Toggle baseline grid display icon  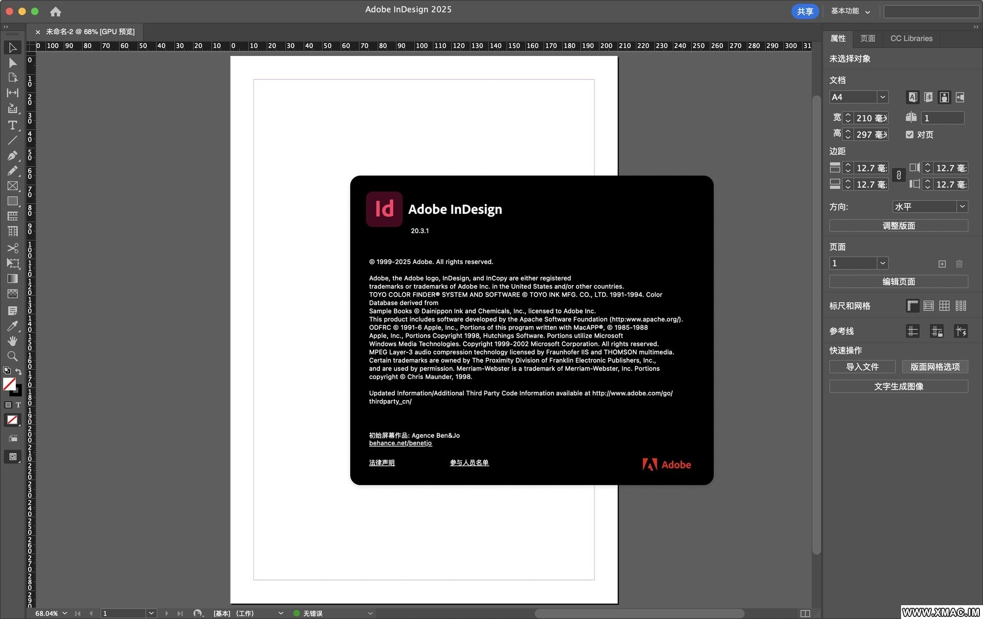(x=929, y=306)
